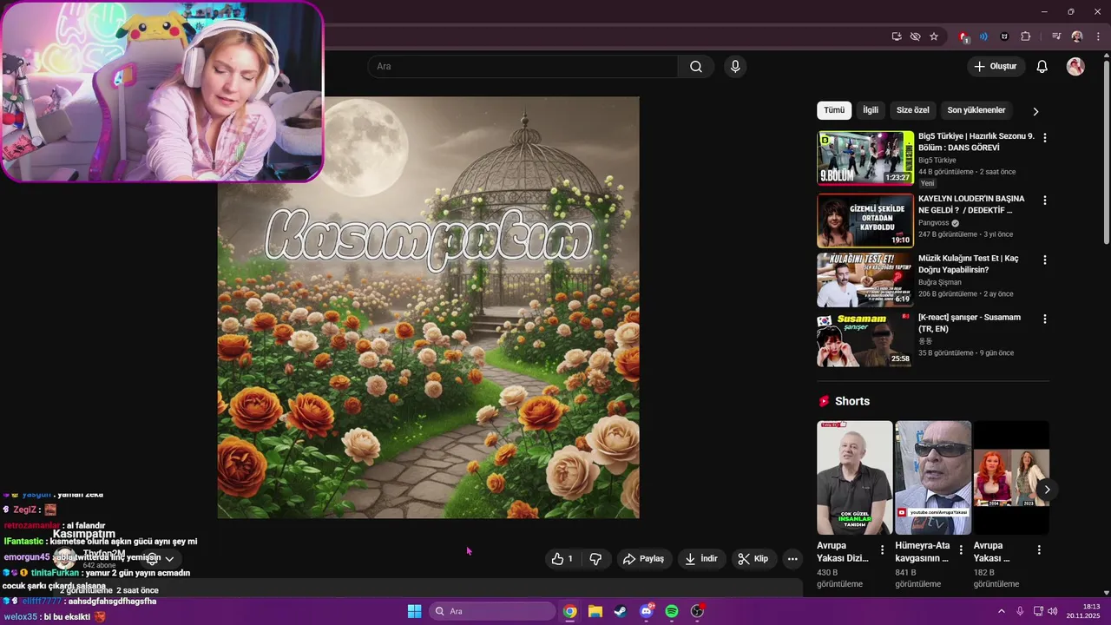
Task: Start voice search with the microphone icon
Action: coord(735,67)
